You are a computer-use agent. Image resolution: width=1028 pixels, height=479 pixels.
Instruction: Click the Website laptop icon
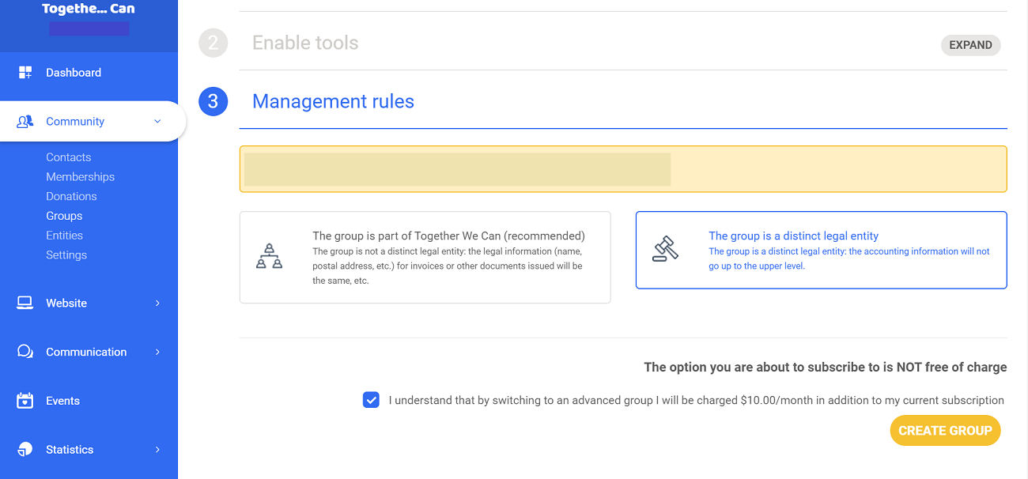[x=25, y=304]
